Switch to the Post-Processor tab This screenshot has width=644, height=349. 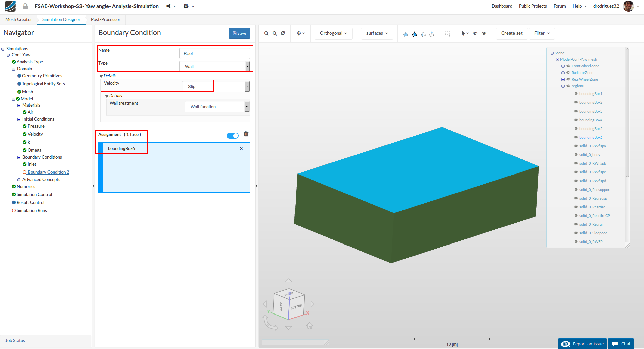(x=105, y=19)
